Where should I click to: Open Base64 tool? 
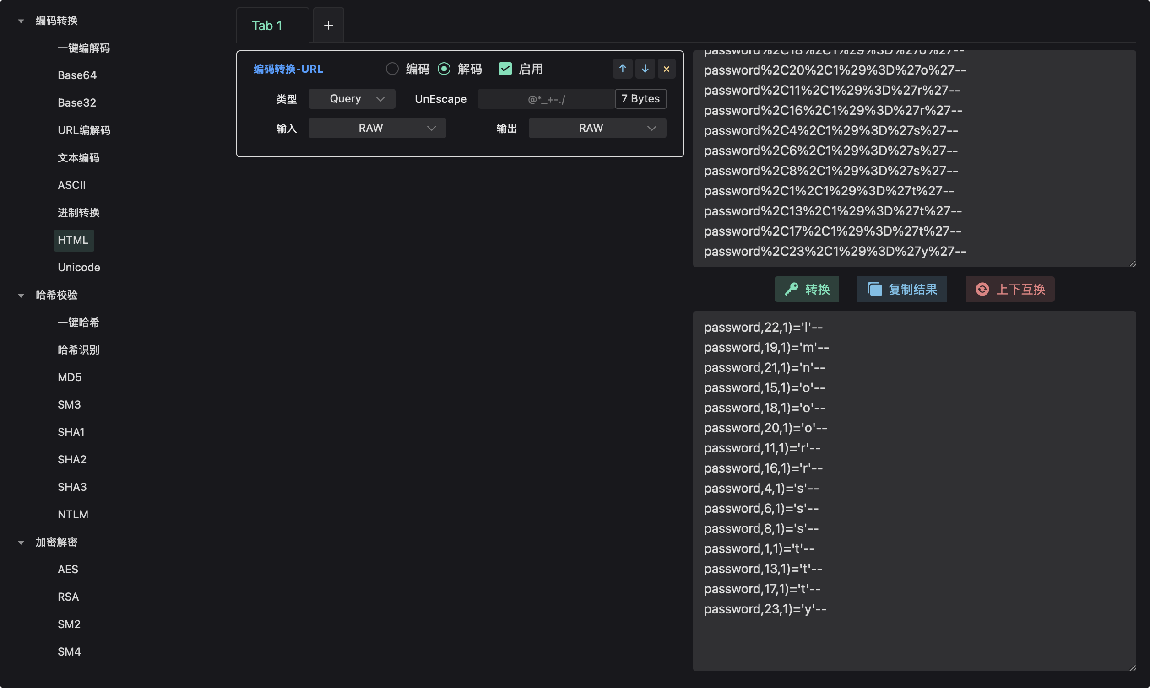click(x=77, y=75)
